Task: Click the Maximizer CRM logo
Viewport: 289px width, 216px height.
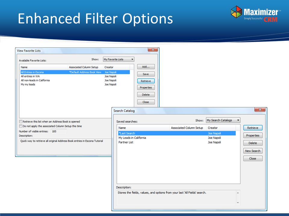Action: (x=256, y=14)
